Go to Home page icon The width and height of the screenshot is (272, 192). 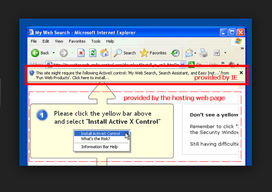point(104,53)
